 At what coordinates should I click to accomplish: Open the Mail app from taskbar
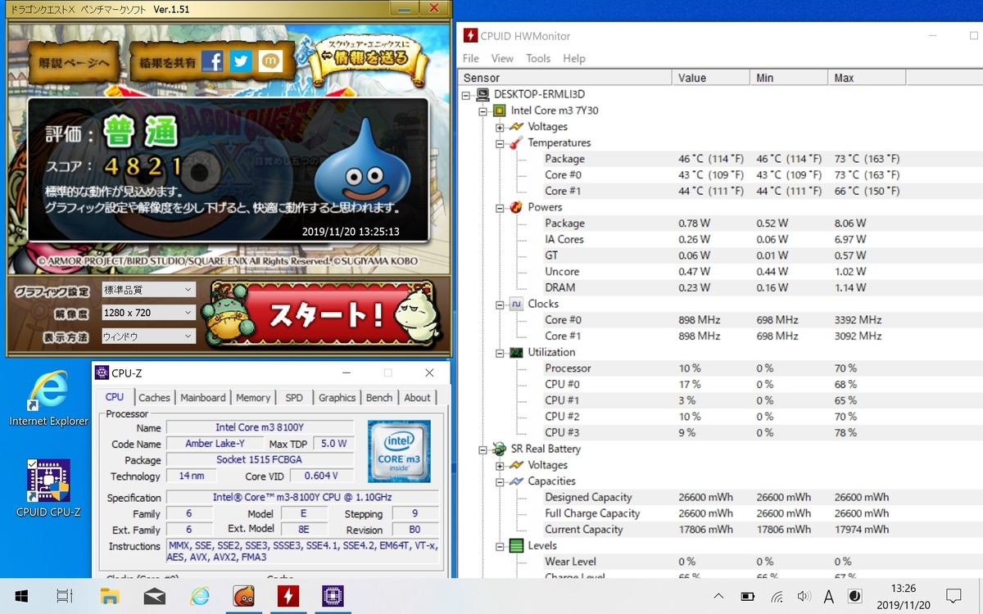tap(154, 596)
